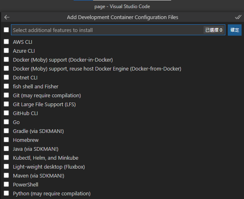Image resolution: width=244 pixels, height=199 pixels.
Task: Click the 確定 confirm button
Action: [x=235, y=30]
